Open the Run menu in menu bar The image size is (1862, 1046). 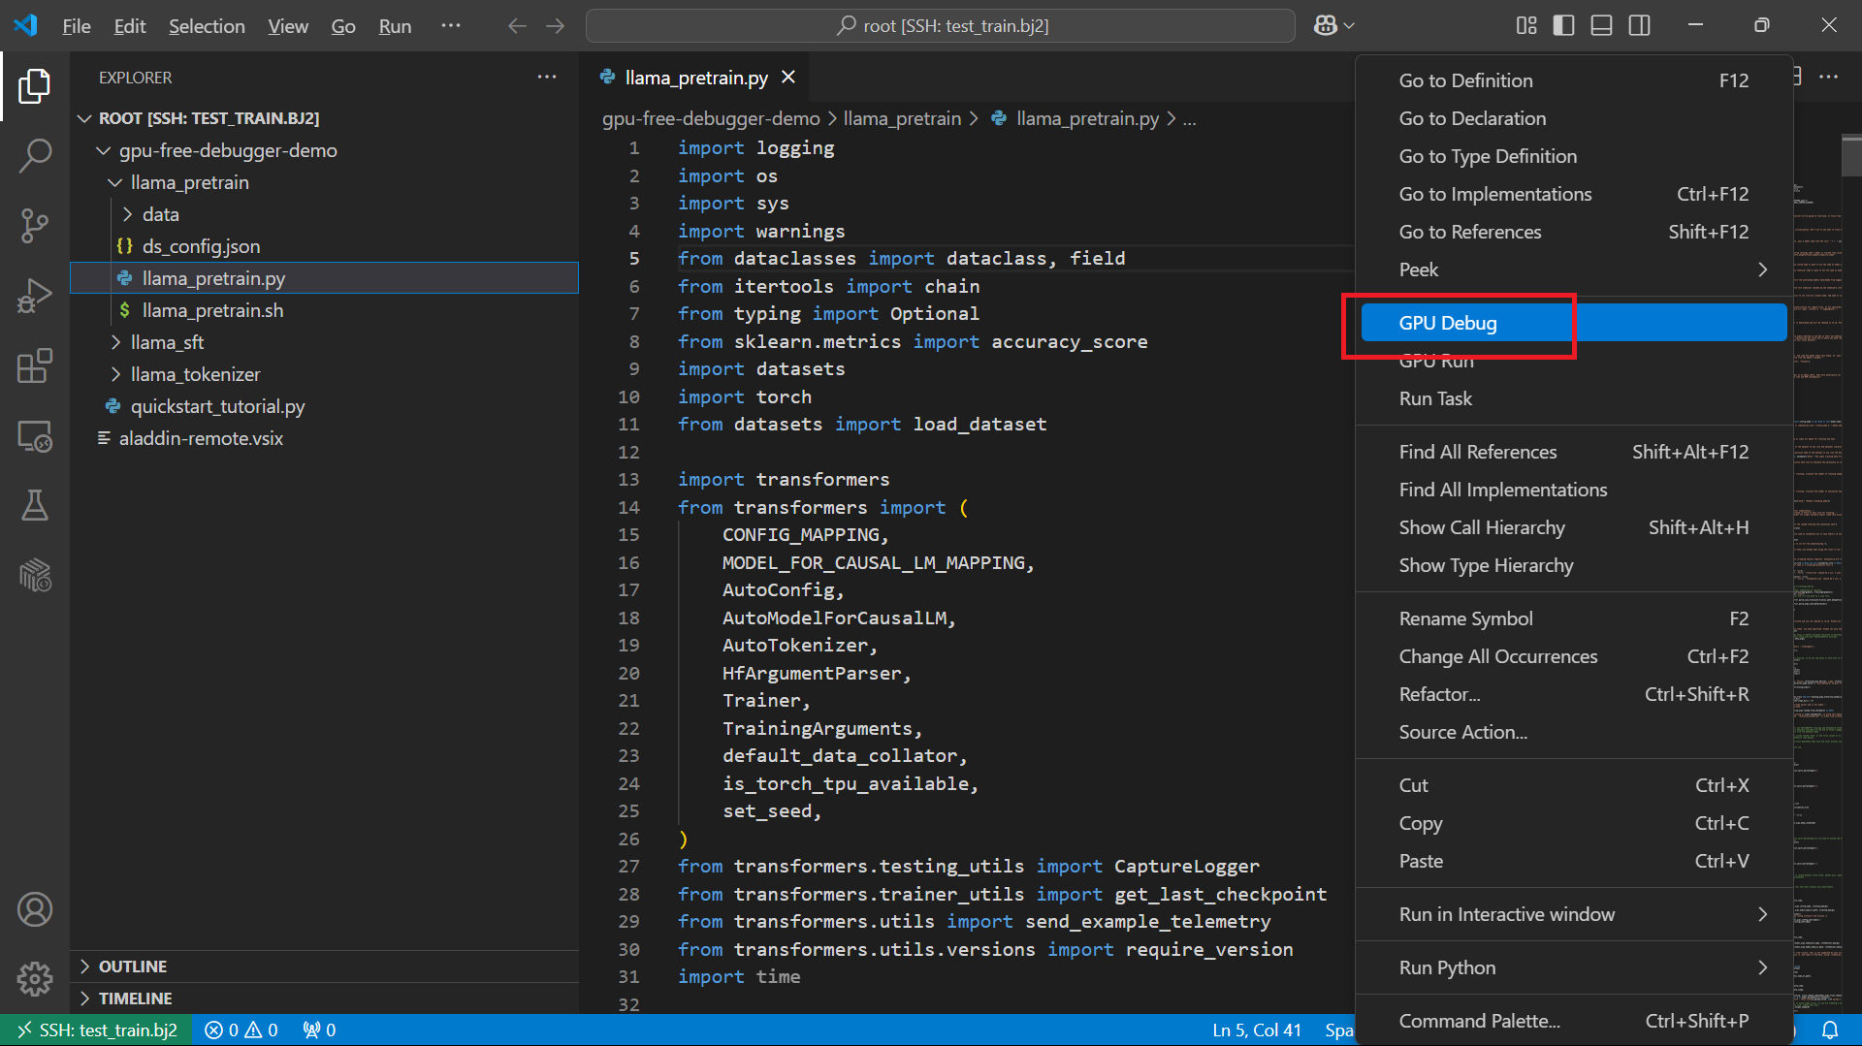[394, 26]
